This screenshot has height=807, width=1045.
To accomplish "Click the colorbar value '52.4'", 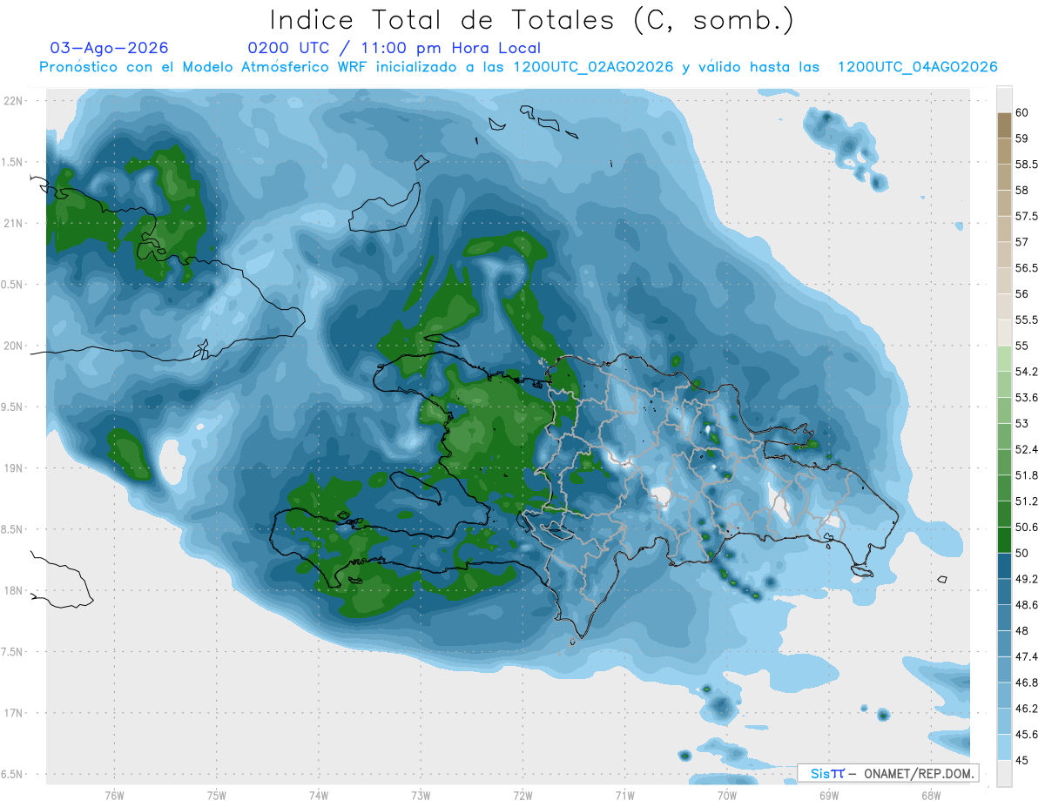I will coord(1027,449).
